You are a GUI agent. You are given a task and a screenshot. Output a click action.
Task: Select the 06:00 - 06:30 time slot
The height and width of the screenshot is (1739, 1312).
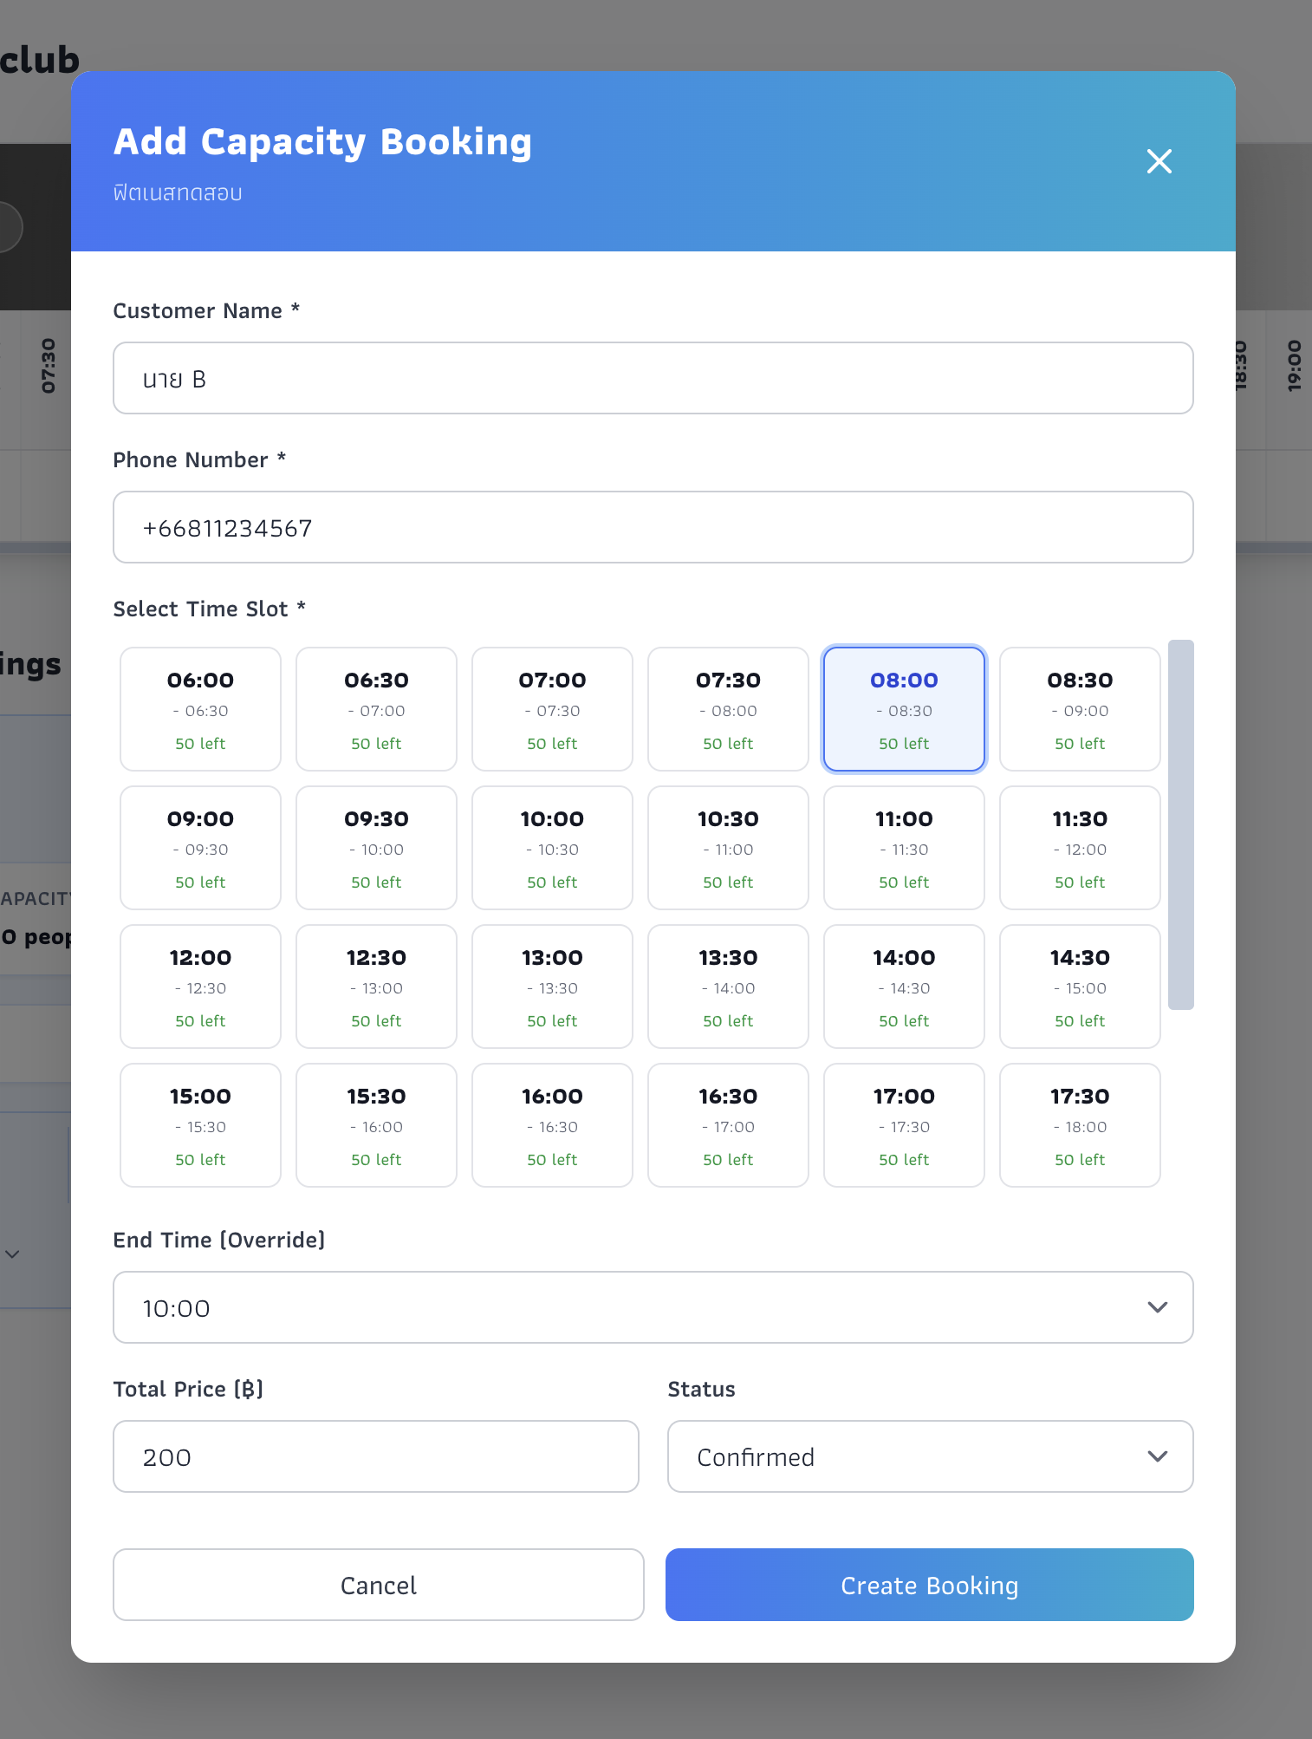[x=200, y=709]
